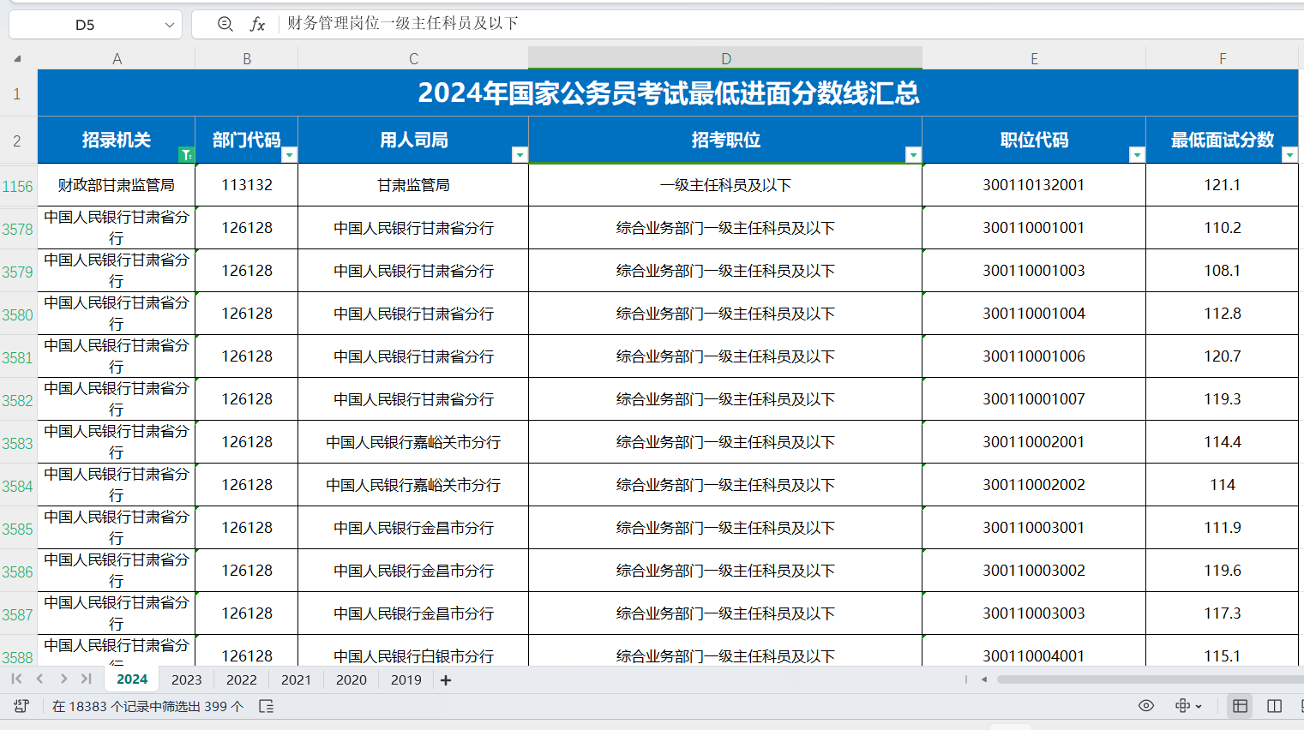Viewport: 1304px width, 730px height.
Task: Switch to the 2022 sheet tab
Action: click(242, 679)
